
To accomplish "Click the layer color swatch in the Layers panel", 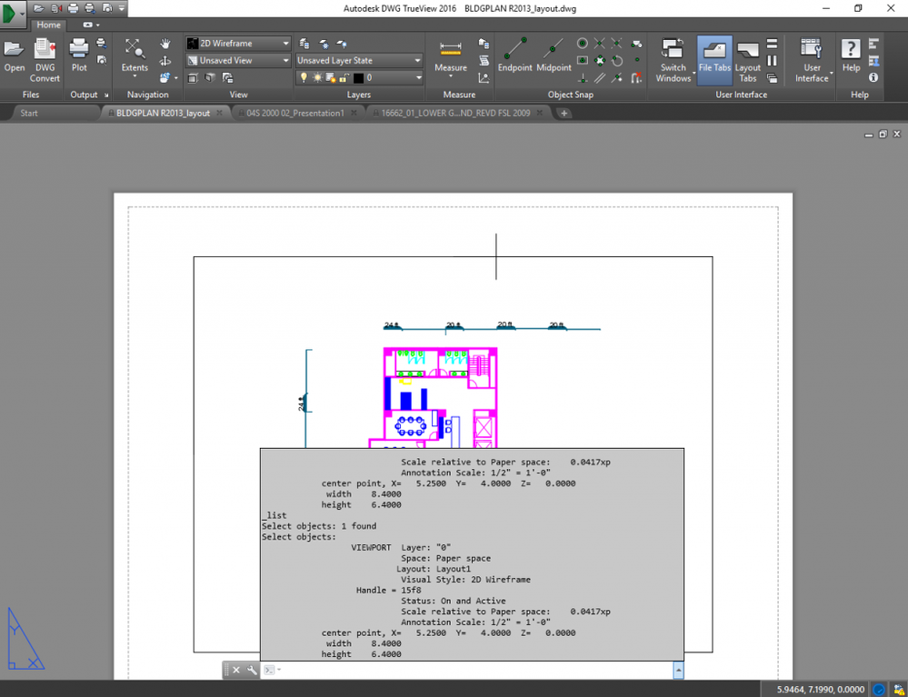I will pyautogui.click(x=358, y=77).
